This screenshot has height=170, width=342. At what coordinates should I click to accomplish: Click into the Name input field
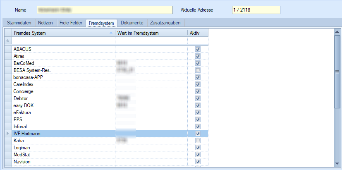pyautogui.click(x=105, y=10)
